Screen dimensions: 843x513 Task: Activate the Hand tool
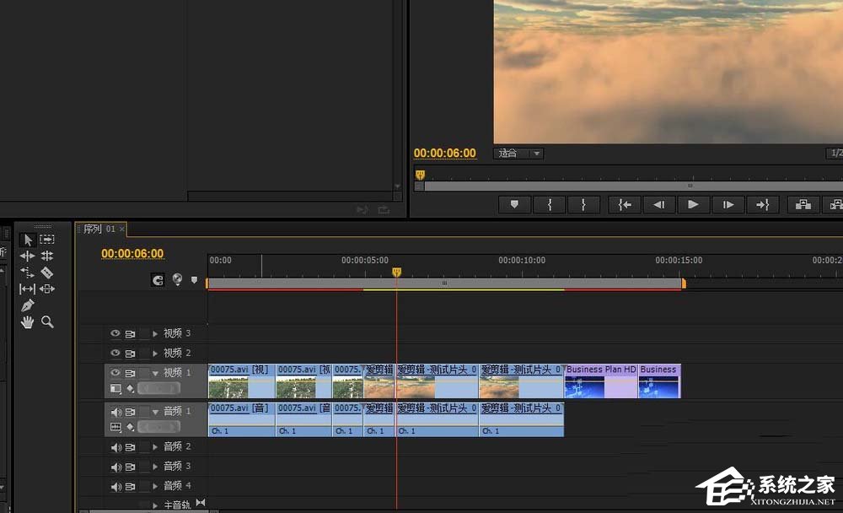click(x=28, y=322)
